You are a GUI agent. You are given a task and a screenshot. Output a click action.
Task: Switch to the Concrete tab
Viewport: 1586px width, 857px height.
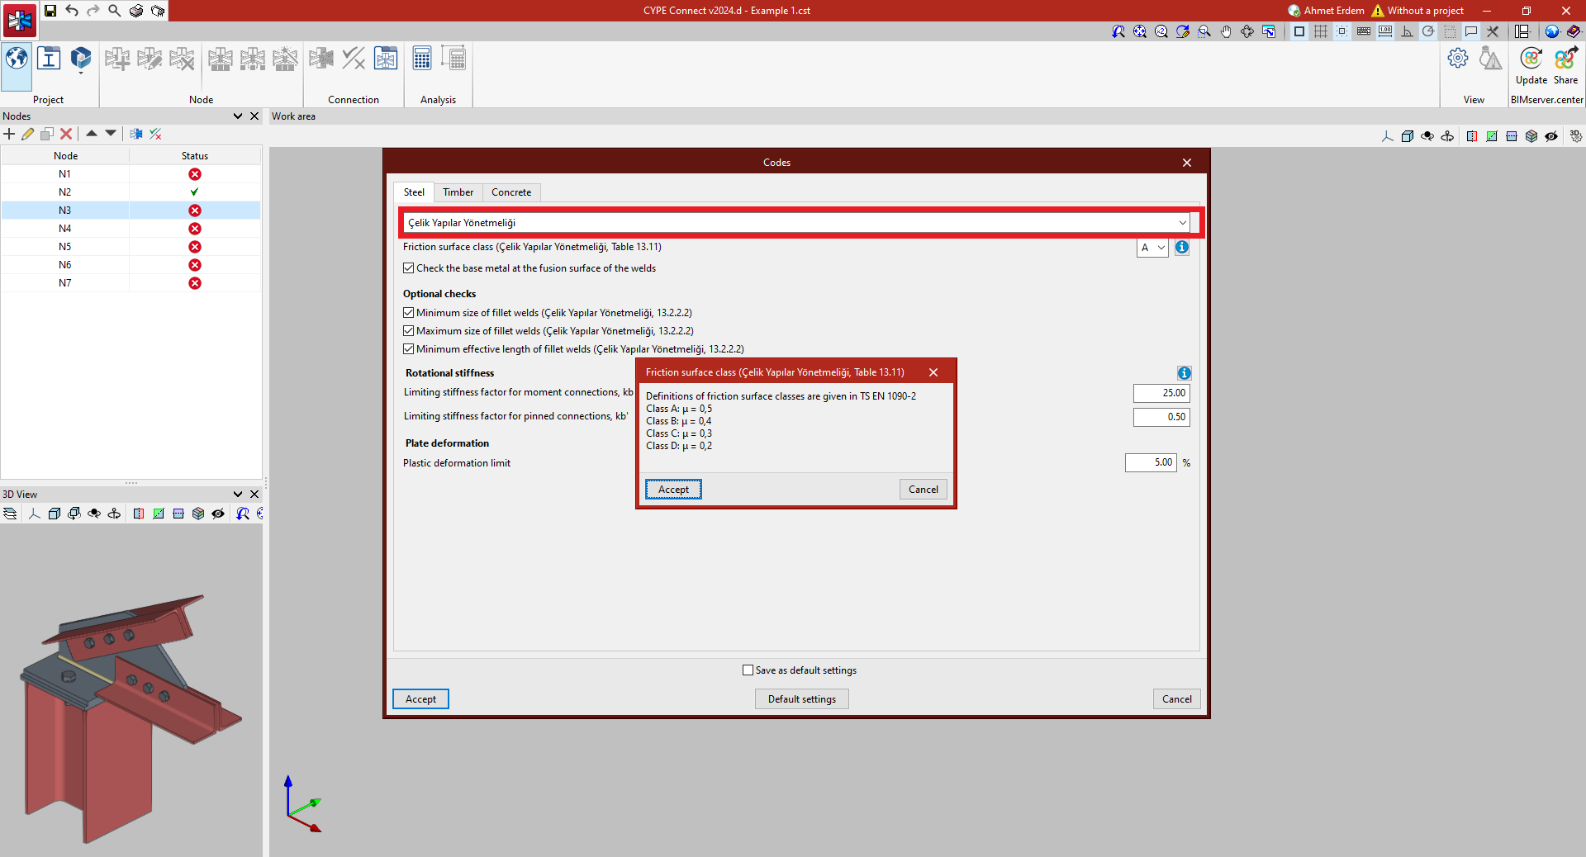pyautogui.click(x=511, y=192)
